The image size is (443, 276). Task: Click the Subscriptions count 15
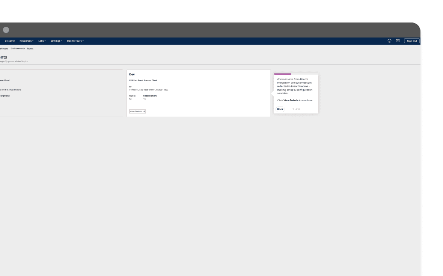click(x=145, y=99)
